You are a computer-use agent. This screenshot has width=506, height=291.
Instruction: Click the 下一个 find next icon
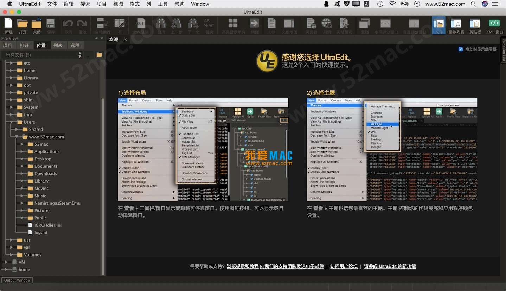pos(193,23)
